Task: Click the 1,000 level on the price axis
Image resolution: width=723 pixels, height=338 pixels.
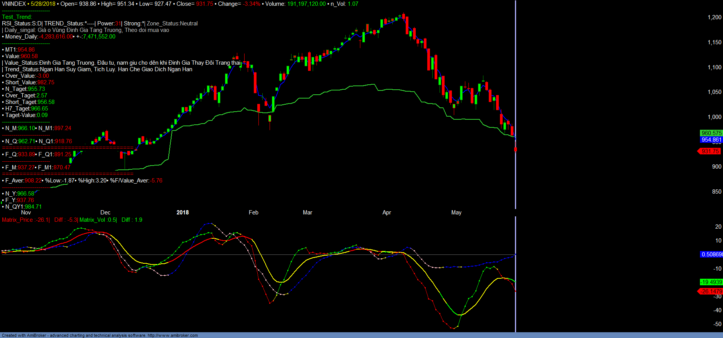Action: [x=714, y=117]
